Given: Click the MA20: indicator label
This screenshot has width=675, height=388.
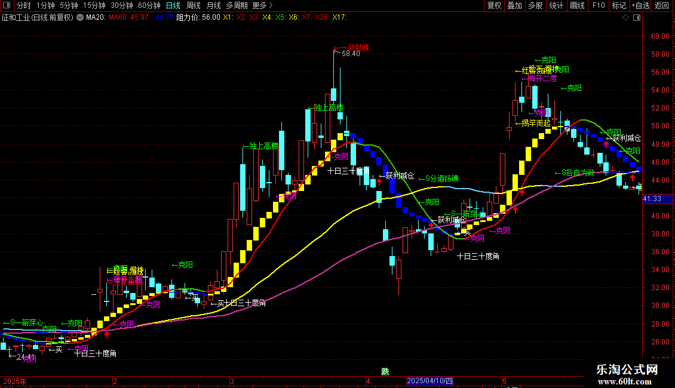Looking at the screenshot, I should coord(96,18).
